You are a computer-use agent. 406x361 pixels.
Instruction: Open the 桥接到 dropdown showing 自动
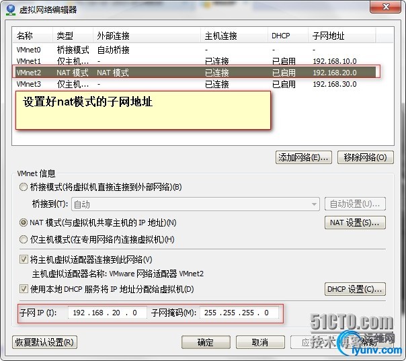pyautogui.click(x=196, y=204)
